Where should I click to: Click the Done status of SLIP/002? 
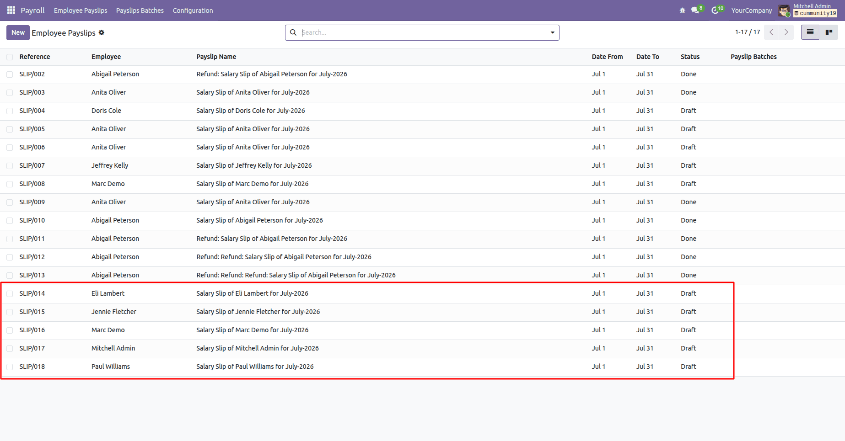point(689,74)
